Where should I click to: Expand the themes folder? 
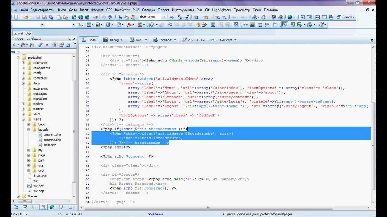tap(18, 196)
